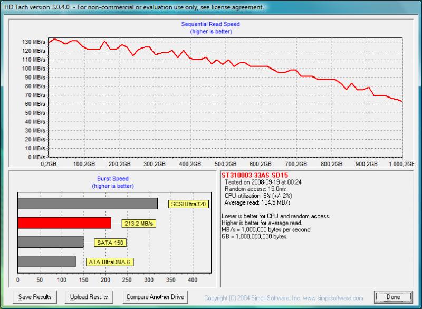
Task: Click the Copyright 2004 Simpli Software text
Action: pyautogui.click(x=252, y=298)
